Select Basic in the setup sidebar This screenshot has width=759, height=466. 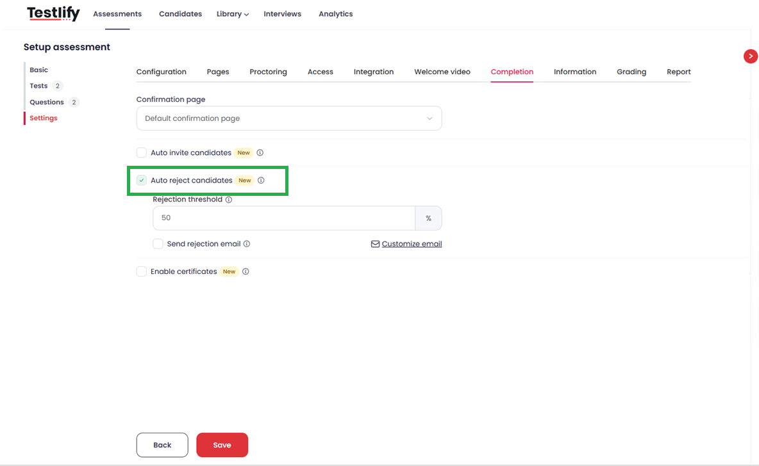38,70
